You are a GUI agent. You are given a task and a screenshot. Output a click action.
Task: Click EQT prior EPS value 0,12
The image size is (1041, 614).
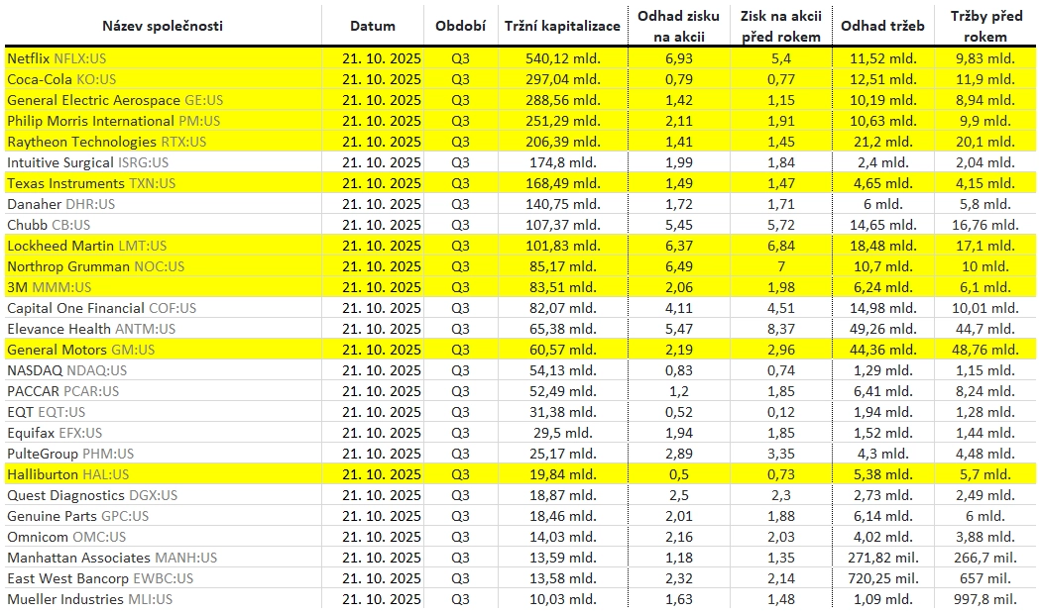tap(781, 412)
